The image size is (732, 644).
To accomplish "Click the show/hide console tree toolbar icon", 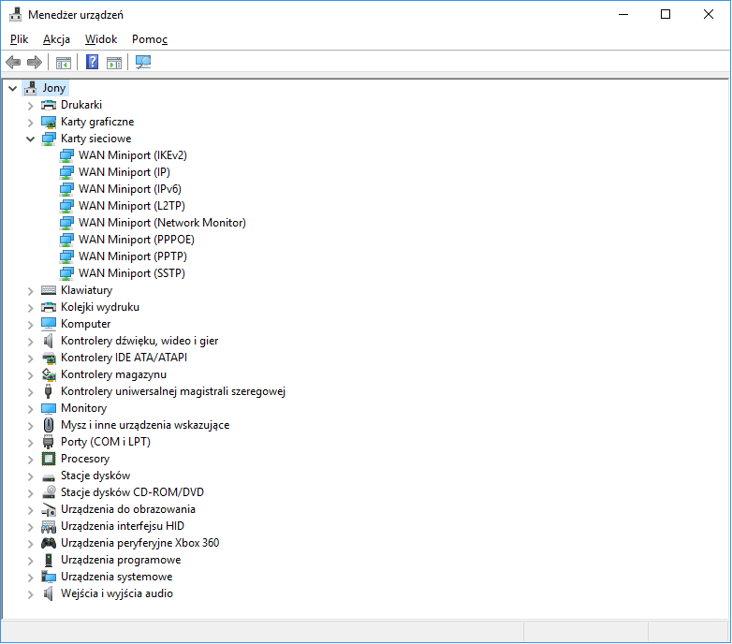I will click(63, 62).
